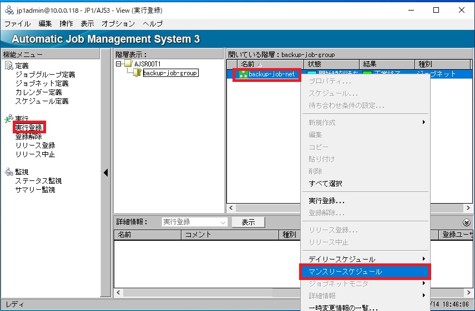Click left arrow of detail table scrollbar
475x311 pixels.
coord(118,293)
